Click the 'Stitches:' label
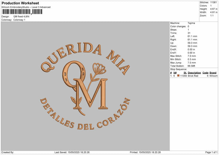 tap(204, 3)
